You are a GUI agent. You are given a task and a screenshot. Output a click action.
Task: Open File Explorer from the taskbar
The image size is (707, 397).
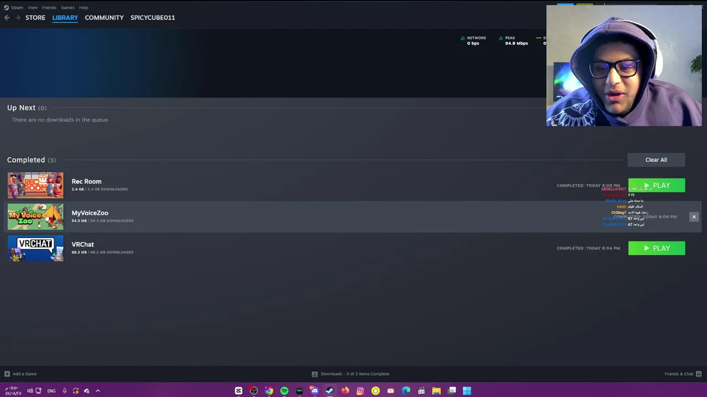point(436,391)
